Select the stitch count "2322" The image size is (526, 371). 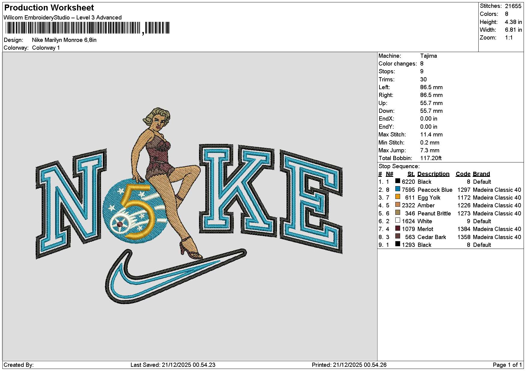point(409,206)
